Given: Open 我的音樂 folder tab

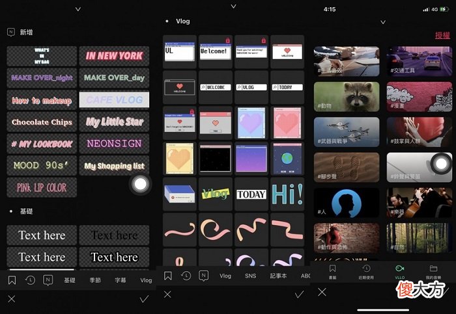Looking at the screenshot, I should click(433, 272).
